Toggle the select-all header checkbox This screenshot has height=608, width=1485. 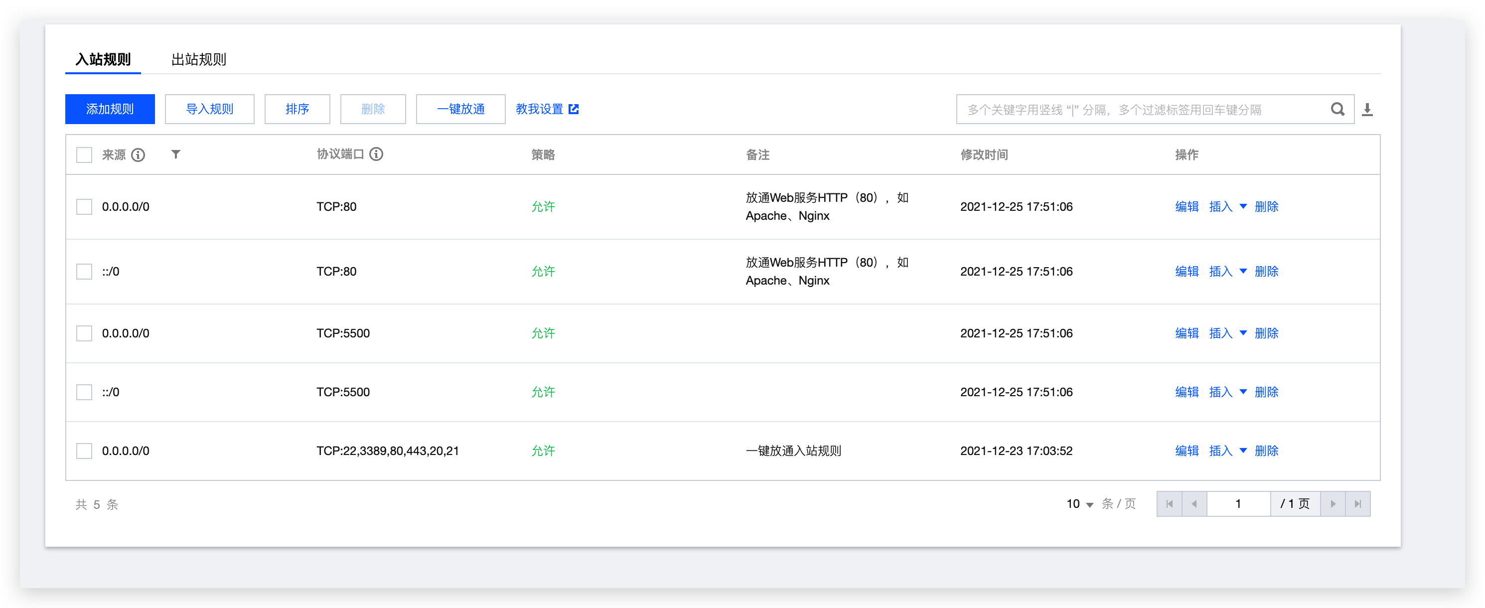[x=84, y=154]
